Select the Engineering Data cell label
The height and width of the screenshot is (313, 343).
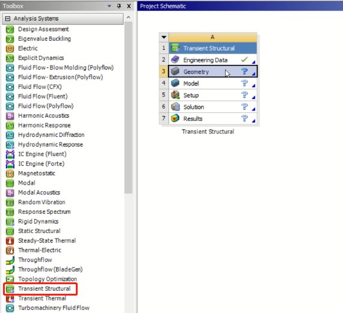206,60
